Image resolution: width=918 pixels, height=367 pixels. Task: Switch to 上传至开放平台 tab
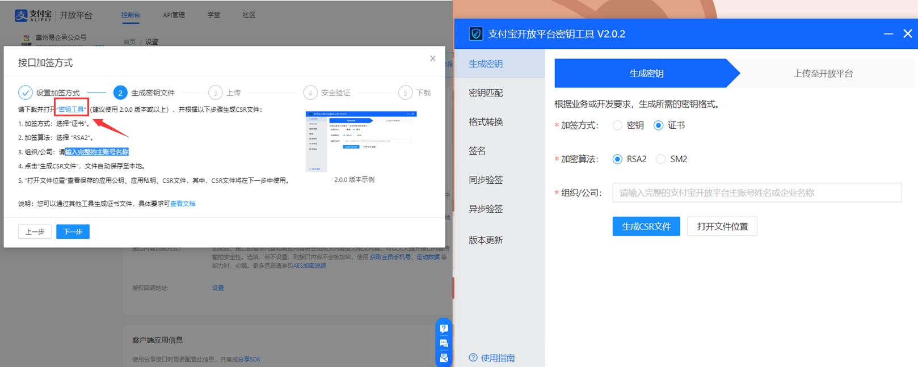coord(823,74)
